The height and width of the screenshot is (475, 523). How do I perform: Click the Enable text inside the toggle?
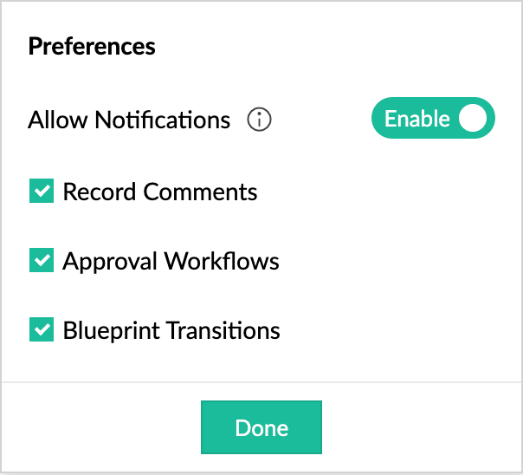tap(416, 119)
